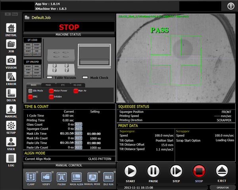Click the CLAMP manual control icon
The image size is (238, 190).
point(31,177)
